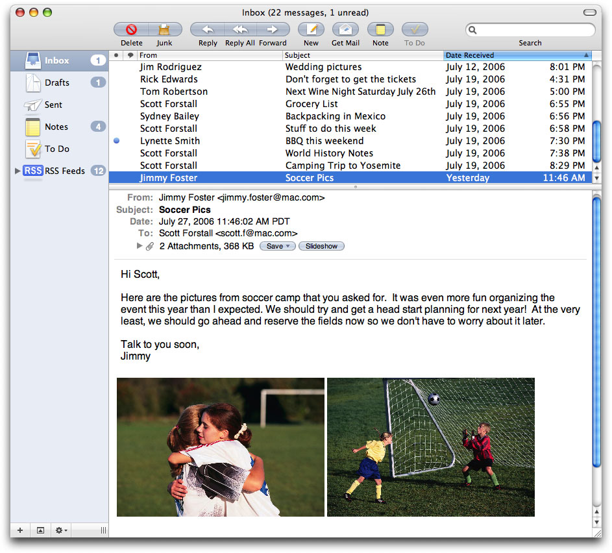The image size is (612, 553).
Task: Create a new Note
Action: 380,29
